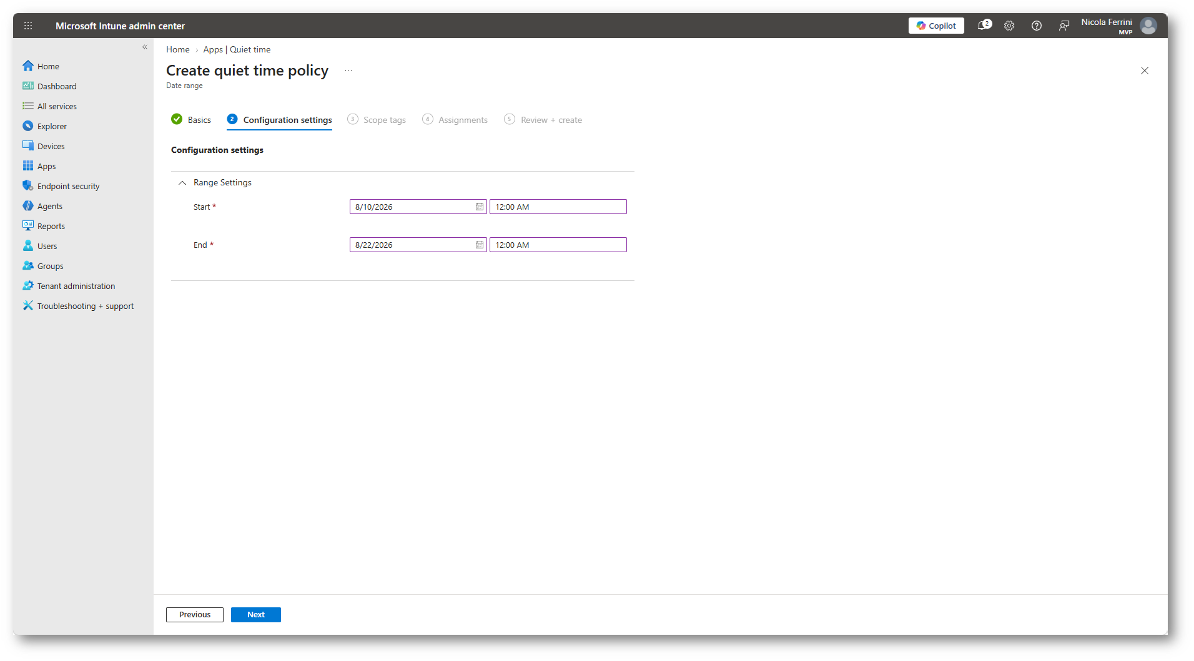Click the End date field showing 8/22/2026

[x=418, y=245]
